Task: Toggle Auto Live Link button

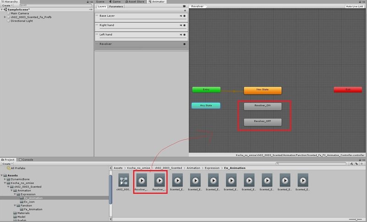Action: 354,6
